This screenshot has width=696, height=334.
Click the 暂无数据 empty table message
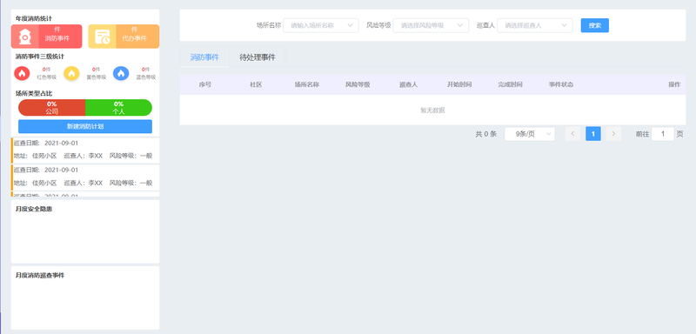coord(432,110)
